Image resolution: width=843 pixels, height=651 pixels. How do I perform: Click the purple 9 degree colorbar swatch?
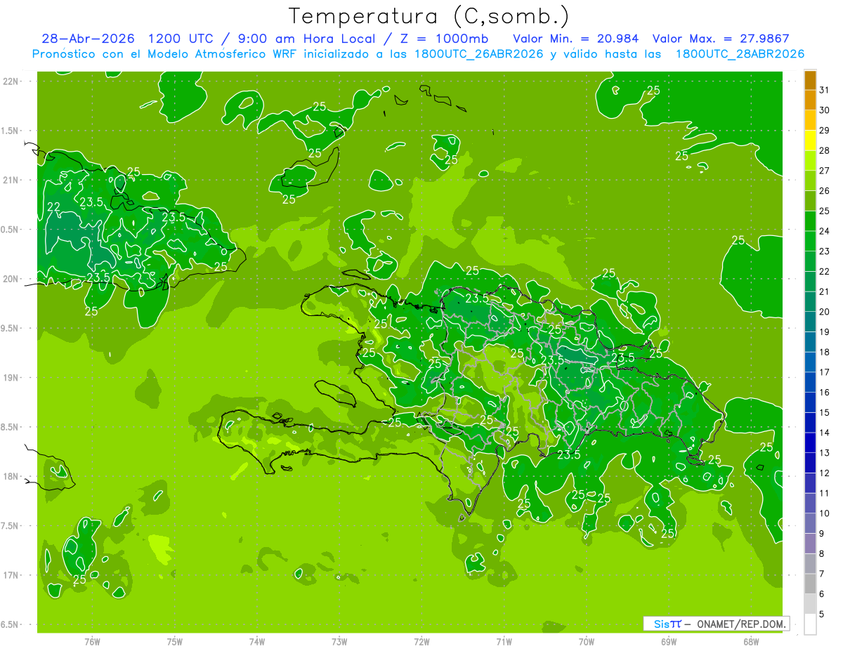click(x=810, y=524)
